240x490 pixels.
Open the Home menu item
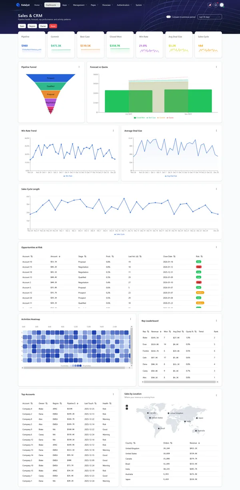coord(38,5)
